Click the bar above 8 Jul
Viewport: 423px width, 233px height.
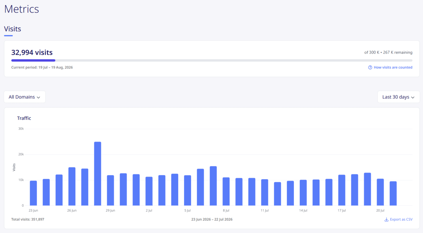[226, 192]
